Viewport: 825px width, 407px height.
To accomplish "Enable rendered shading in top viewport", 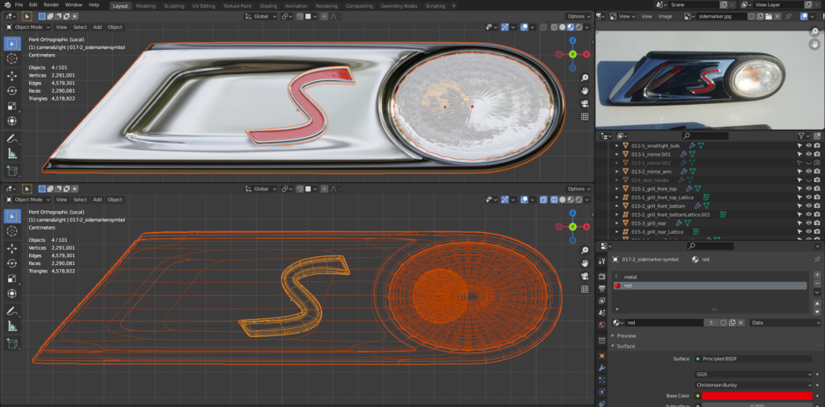I will [578, 27].
